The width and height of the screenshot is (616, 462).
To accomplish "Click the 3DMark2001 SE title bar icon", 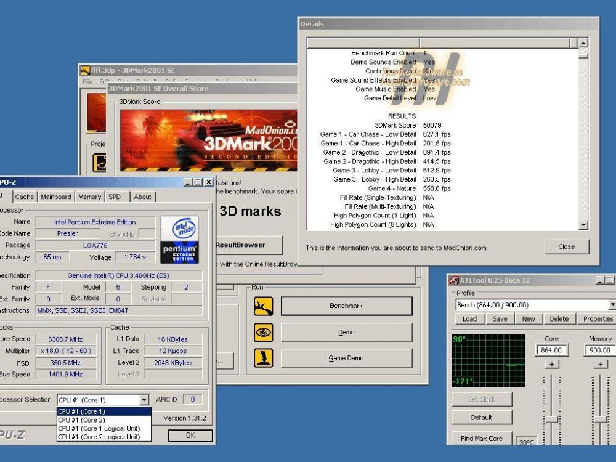I will [x=85, y=71].
